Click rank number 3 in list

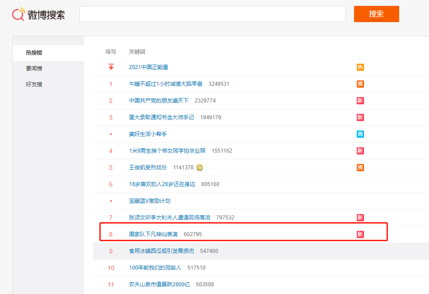pos(111,117)
